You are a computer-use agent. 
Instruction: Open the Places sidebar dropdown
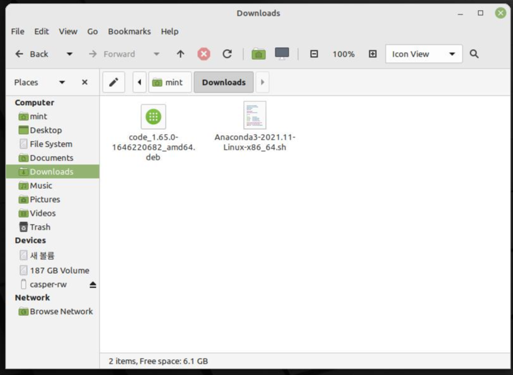click(x=62, y=82)
